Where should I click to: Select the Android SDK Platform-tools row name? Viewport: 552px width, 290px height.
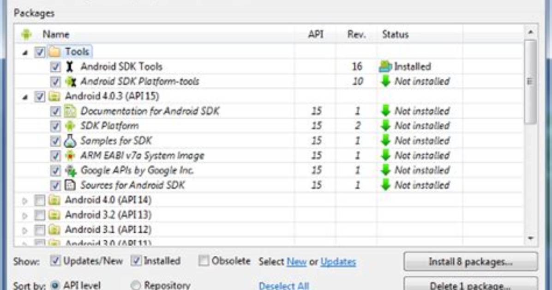click(x=140, y=81)
